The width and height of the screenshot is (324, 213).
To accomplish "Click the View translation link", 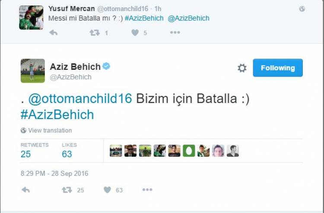I will [x=50, y=130].
